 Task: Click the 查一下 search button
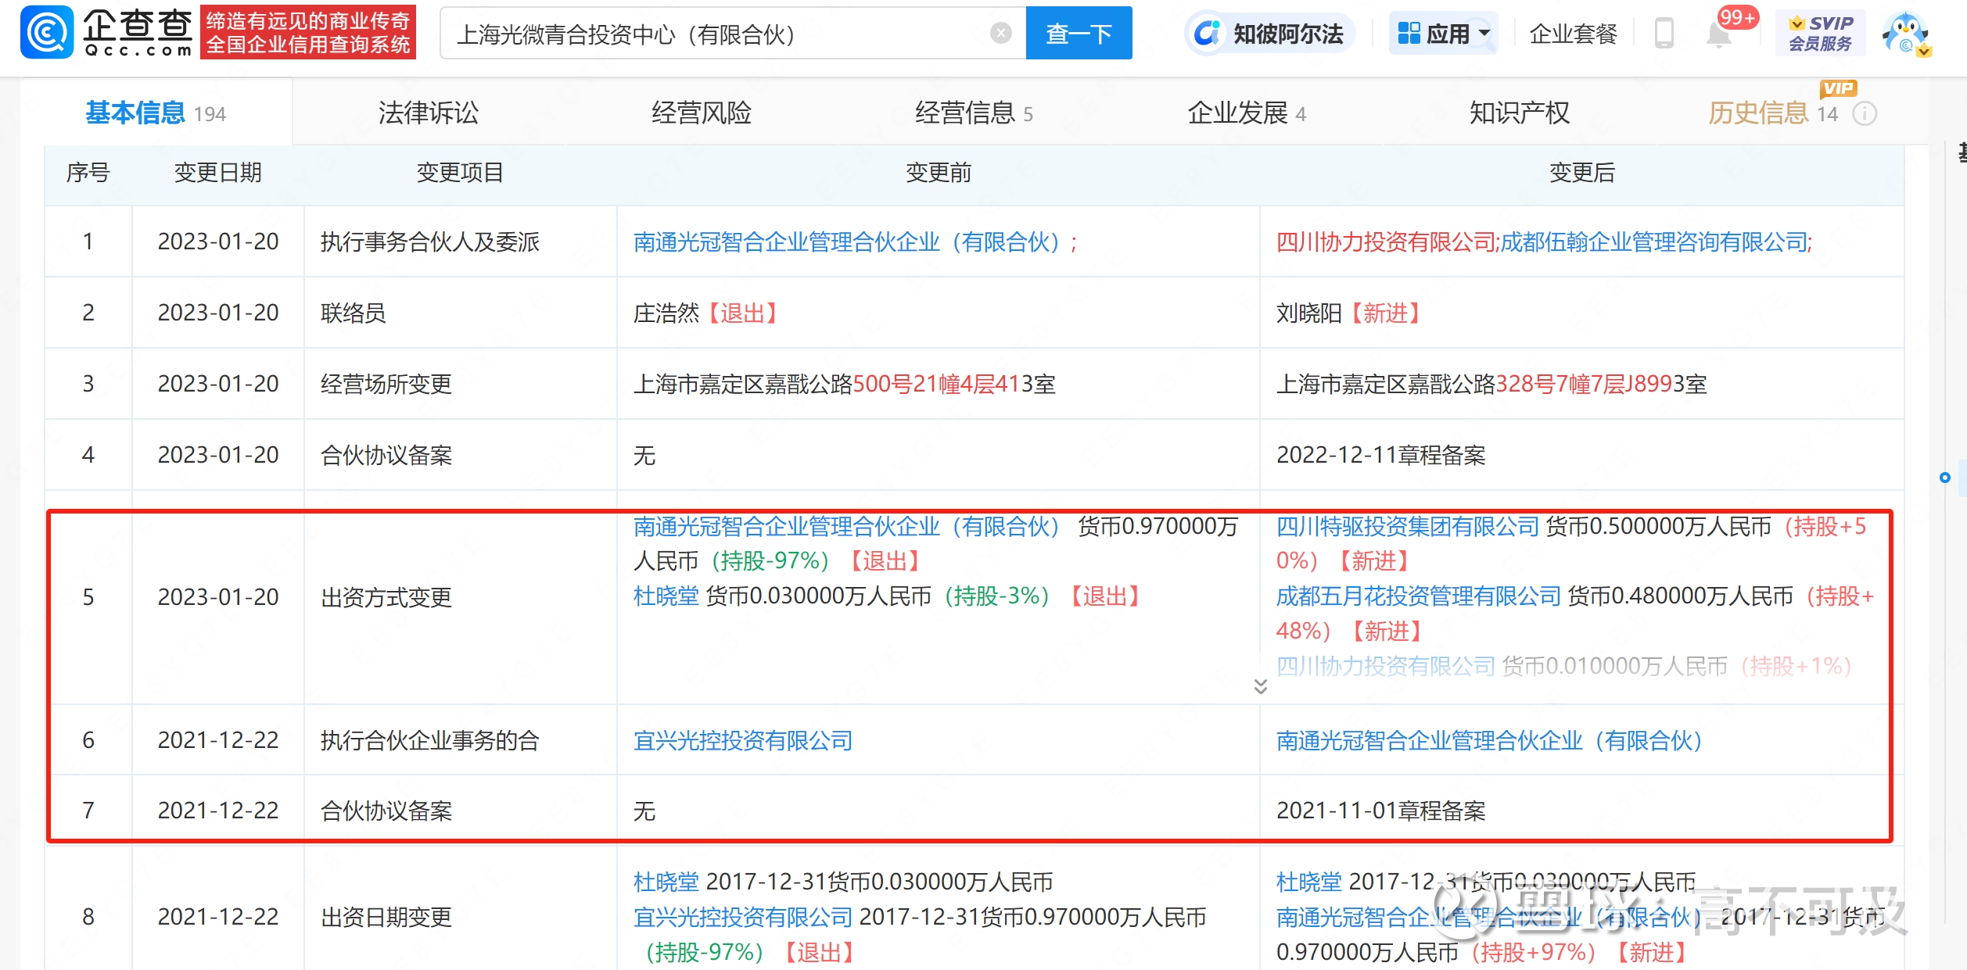tap(1079, 34)
